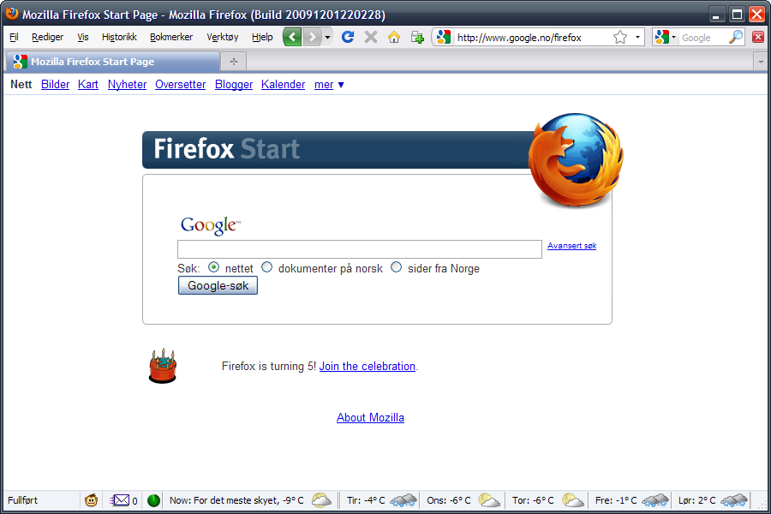The height and width of the screenshot is (514, 771).
Task: Click the red X icon beside the search box
Action: 758,37
